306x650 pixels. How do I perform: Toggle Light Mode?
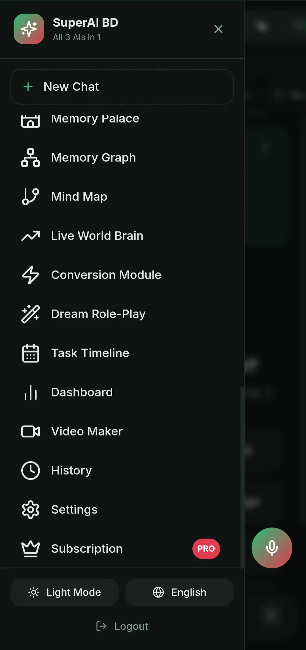pyautogui.click(x=64, y=592)
